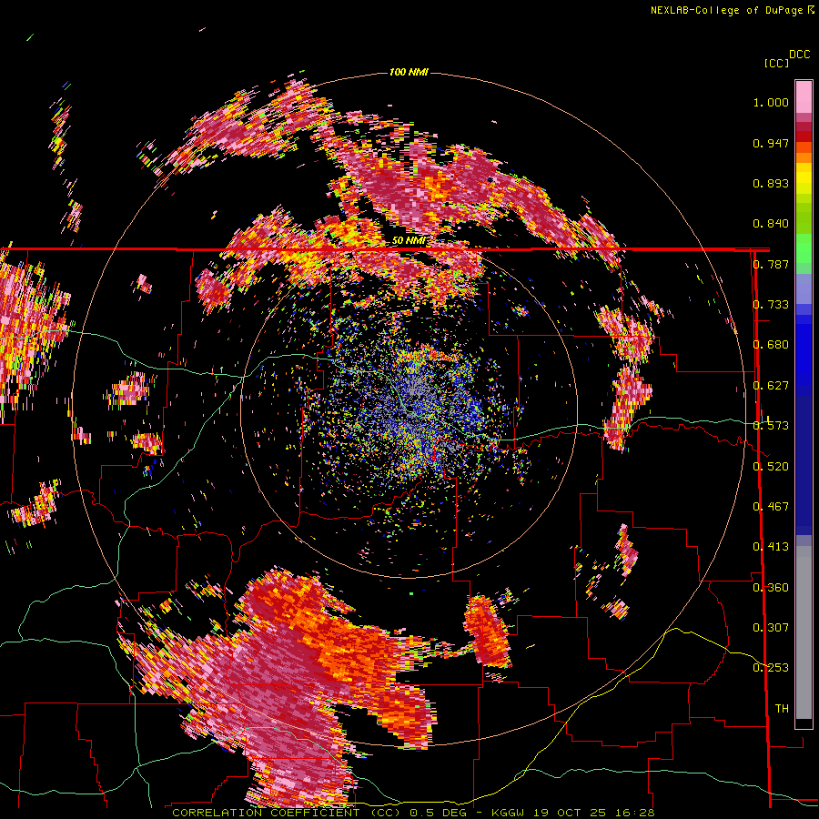Click the [CC] units label above the scale
The width and height of the screenshot is (819, 819).
(x=776, y=63)
